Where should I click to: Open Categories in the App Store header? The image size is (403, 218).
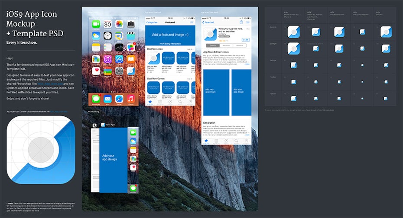tap(152, 22)
